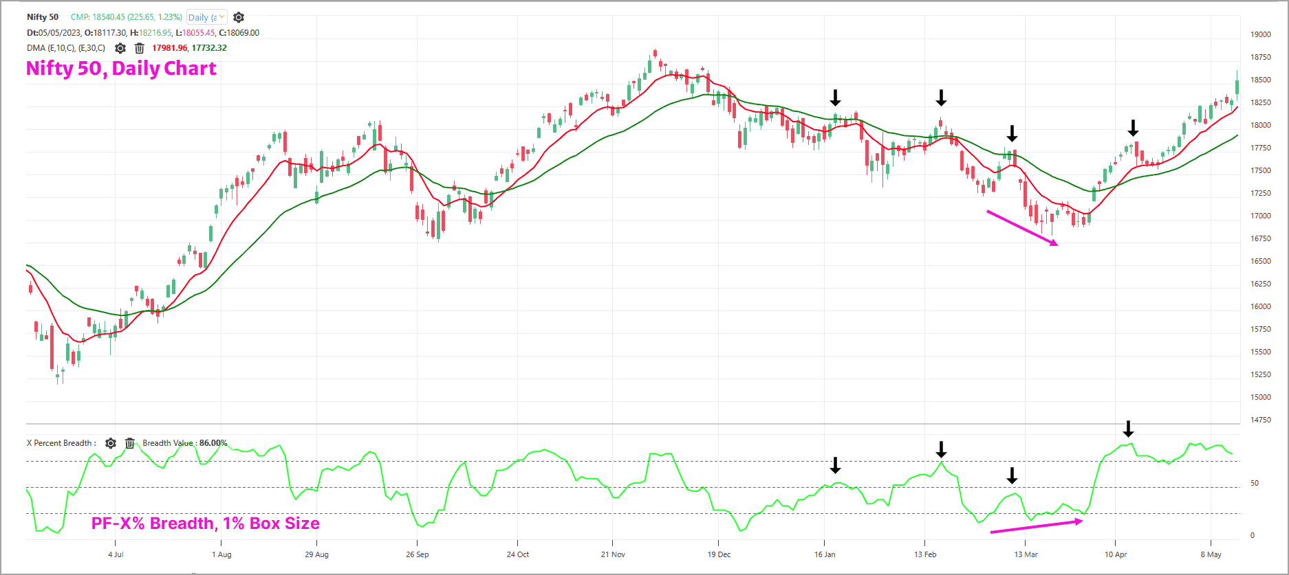The image size is (1289, 575).
Task: Click the 16500 price axis label
Action: (1261, 261)
